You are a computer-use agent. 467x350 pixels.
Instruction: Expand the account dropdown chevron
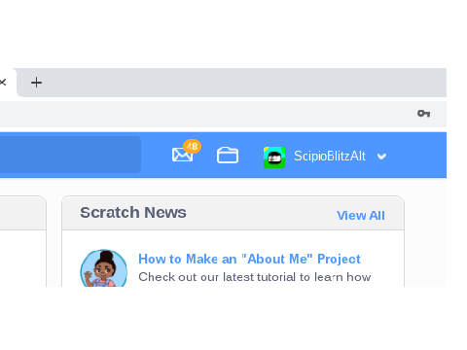coord(381,157)
